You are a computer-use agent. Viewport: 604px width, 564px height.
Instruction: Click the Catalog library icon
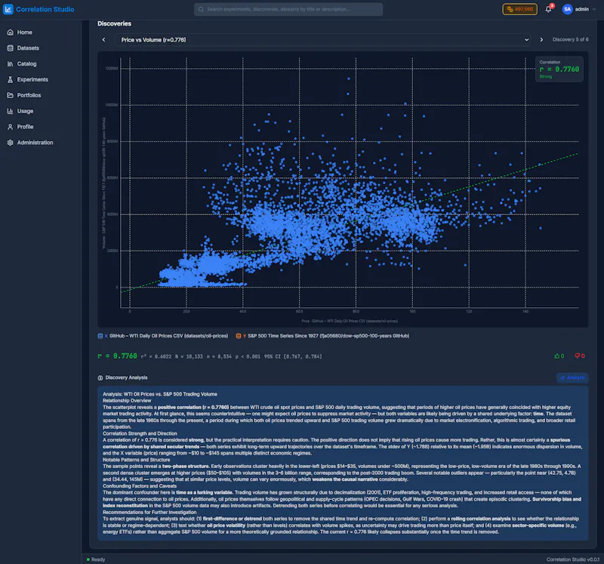[x=11, y=64]
